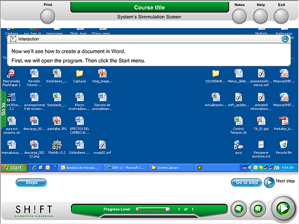Click the previous (back arrow) round button
The height and width of the screenshot is (224, 299).
coord(239,209)
